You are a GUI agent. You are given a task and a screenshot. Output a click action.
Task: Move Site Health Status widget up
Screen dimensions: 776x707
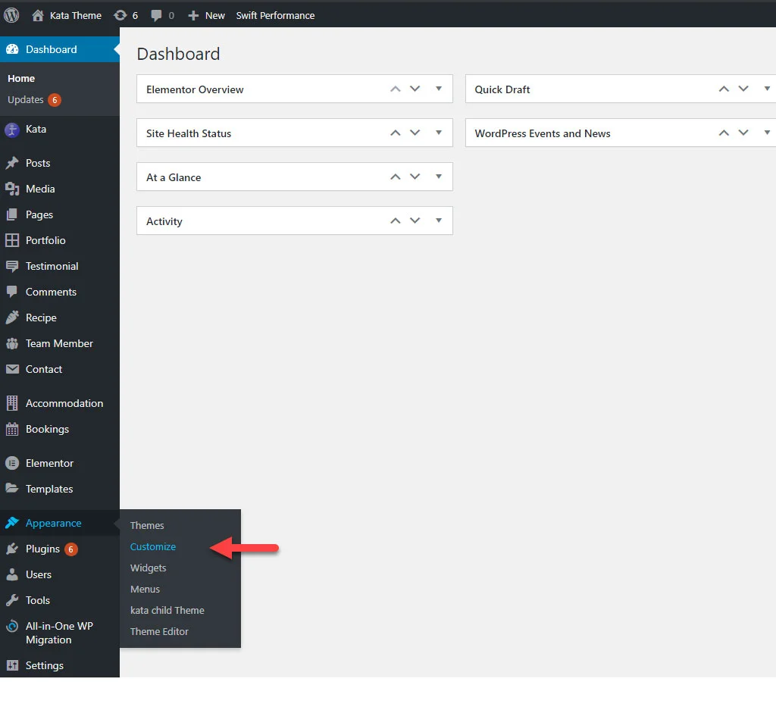pyautogui.click(x=395, y=133)
